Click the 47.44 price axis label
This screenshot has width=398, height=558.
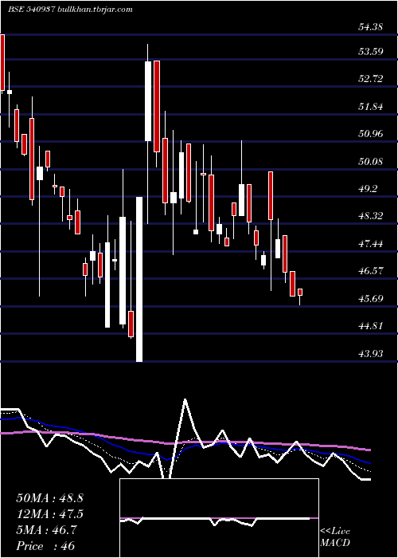click(x=371, y=244)
